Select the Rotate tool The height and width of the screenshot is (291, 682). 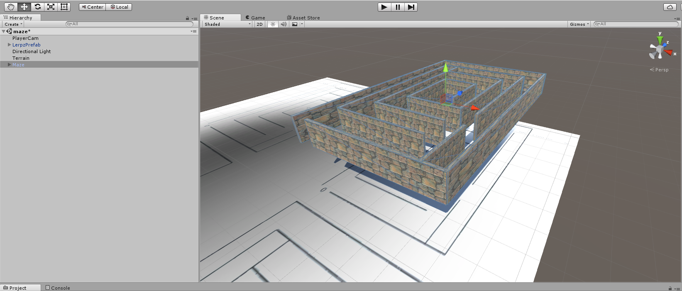tap(37, 7)
